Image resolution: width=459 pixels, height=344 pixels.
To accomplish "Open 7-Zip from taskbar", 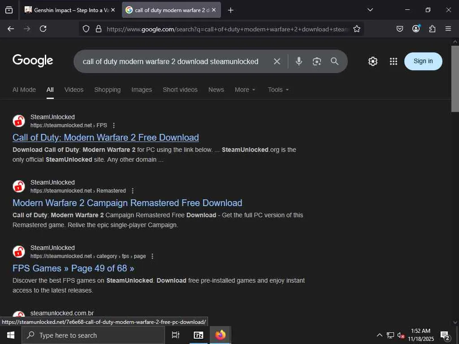I will (199, 335).
